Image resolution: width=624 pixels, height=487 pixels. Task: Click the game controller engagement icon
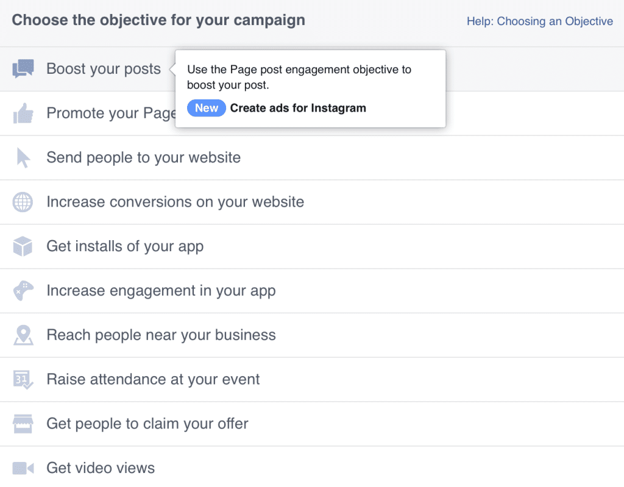pos(23,291)
